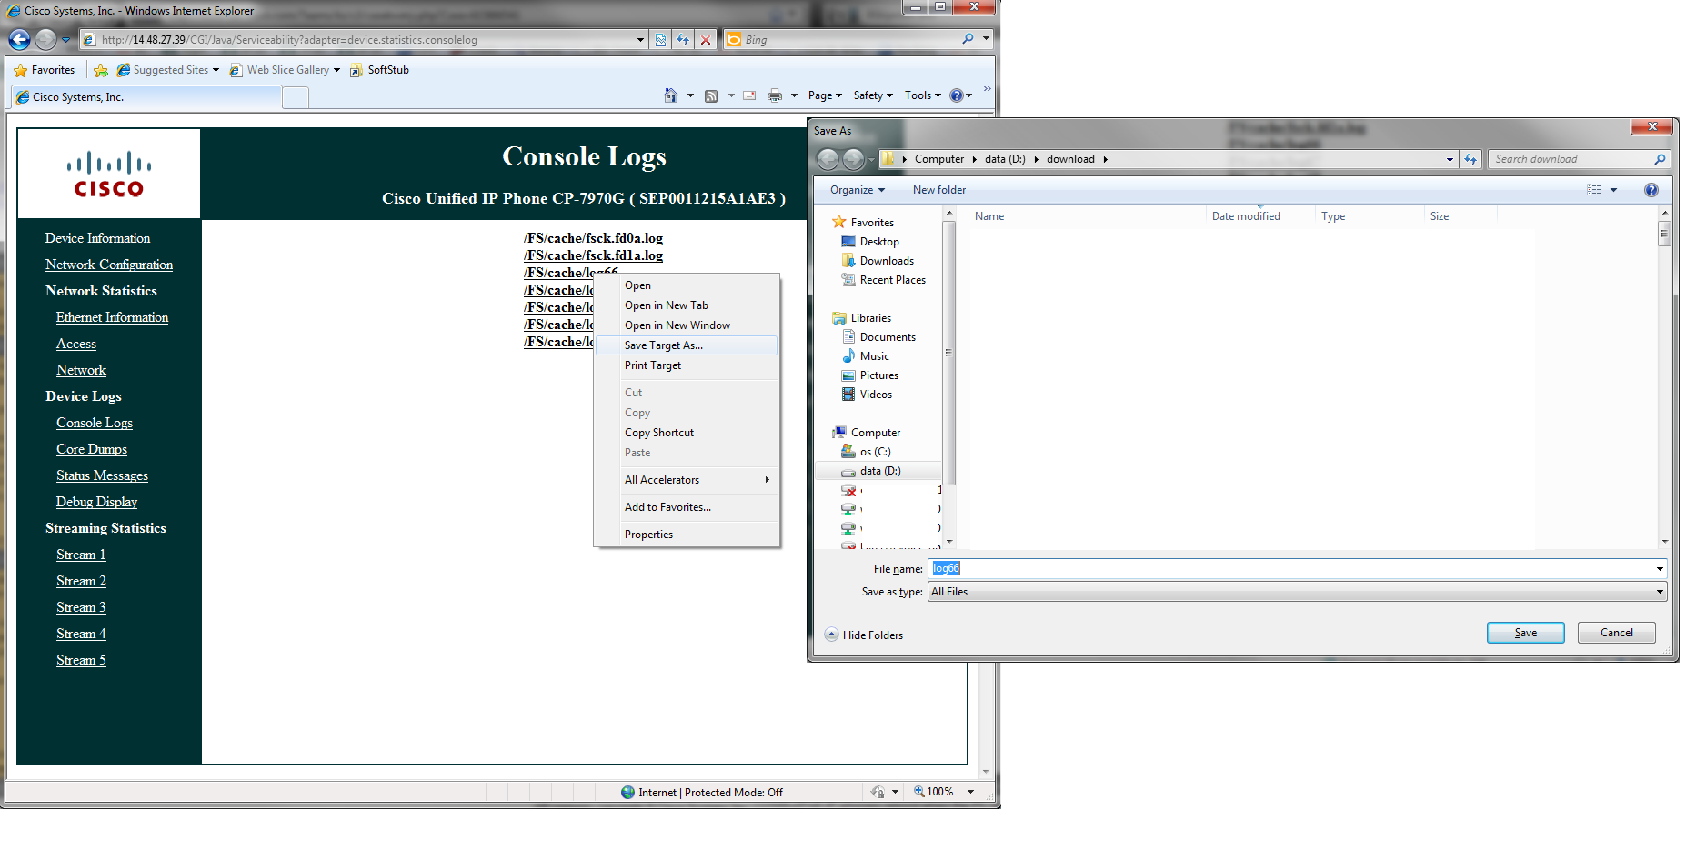Open IE address bar URL dropdown
Viewport: 1686px width, 850px height.
point(640,40)
